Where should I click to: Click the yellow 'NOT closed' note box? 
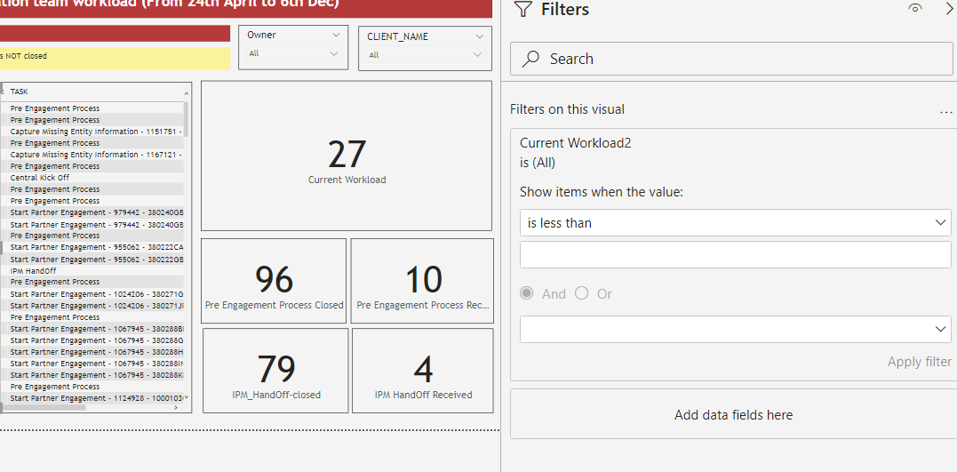pyautogui.click(x=116, y=59)
